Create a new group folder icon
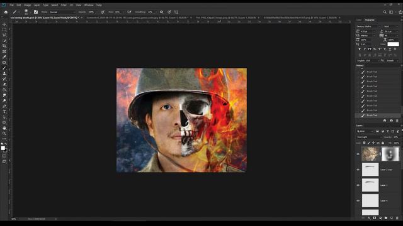 (x=386, y=218)
